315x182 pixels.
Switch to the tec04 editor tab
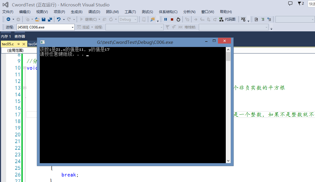[x=33, y=44]
